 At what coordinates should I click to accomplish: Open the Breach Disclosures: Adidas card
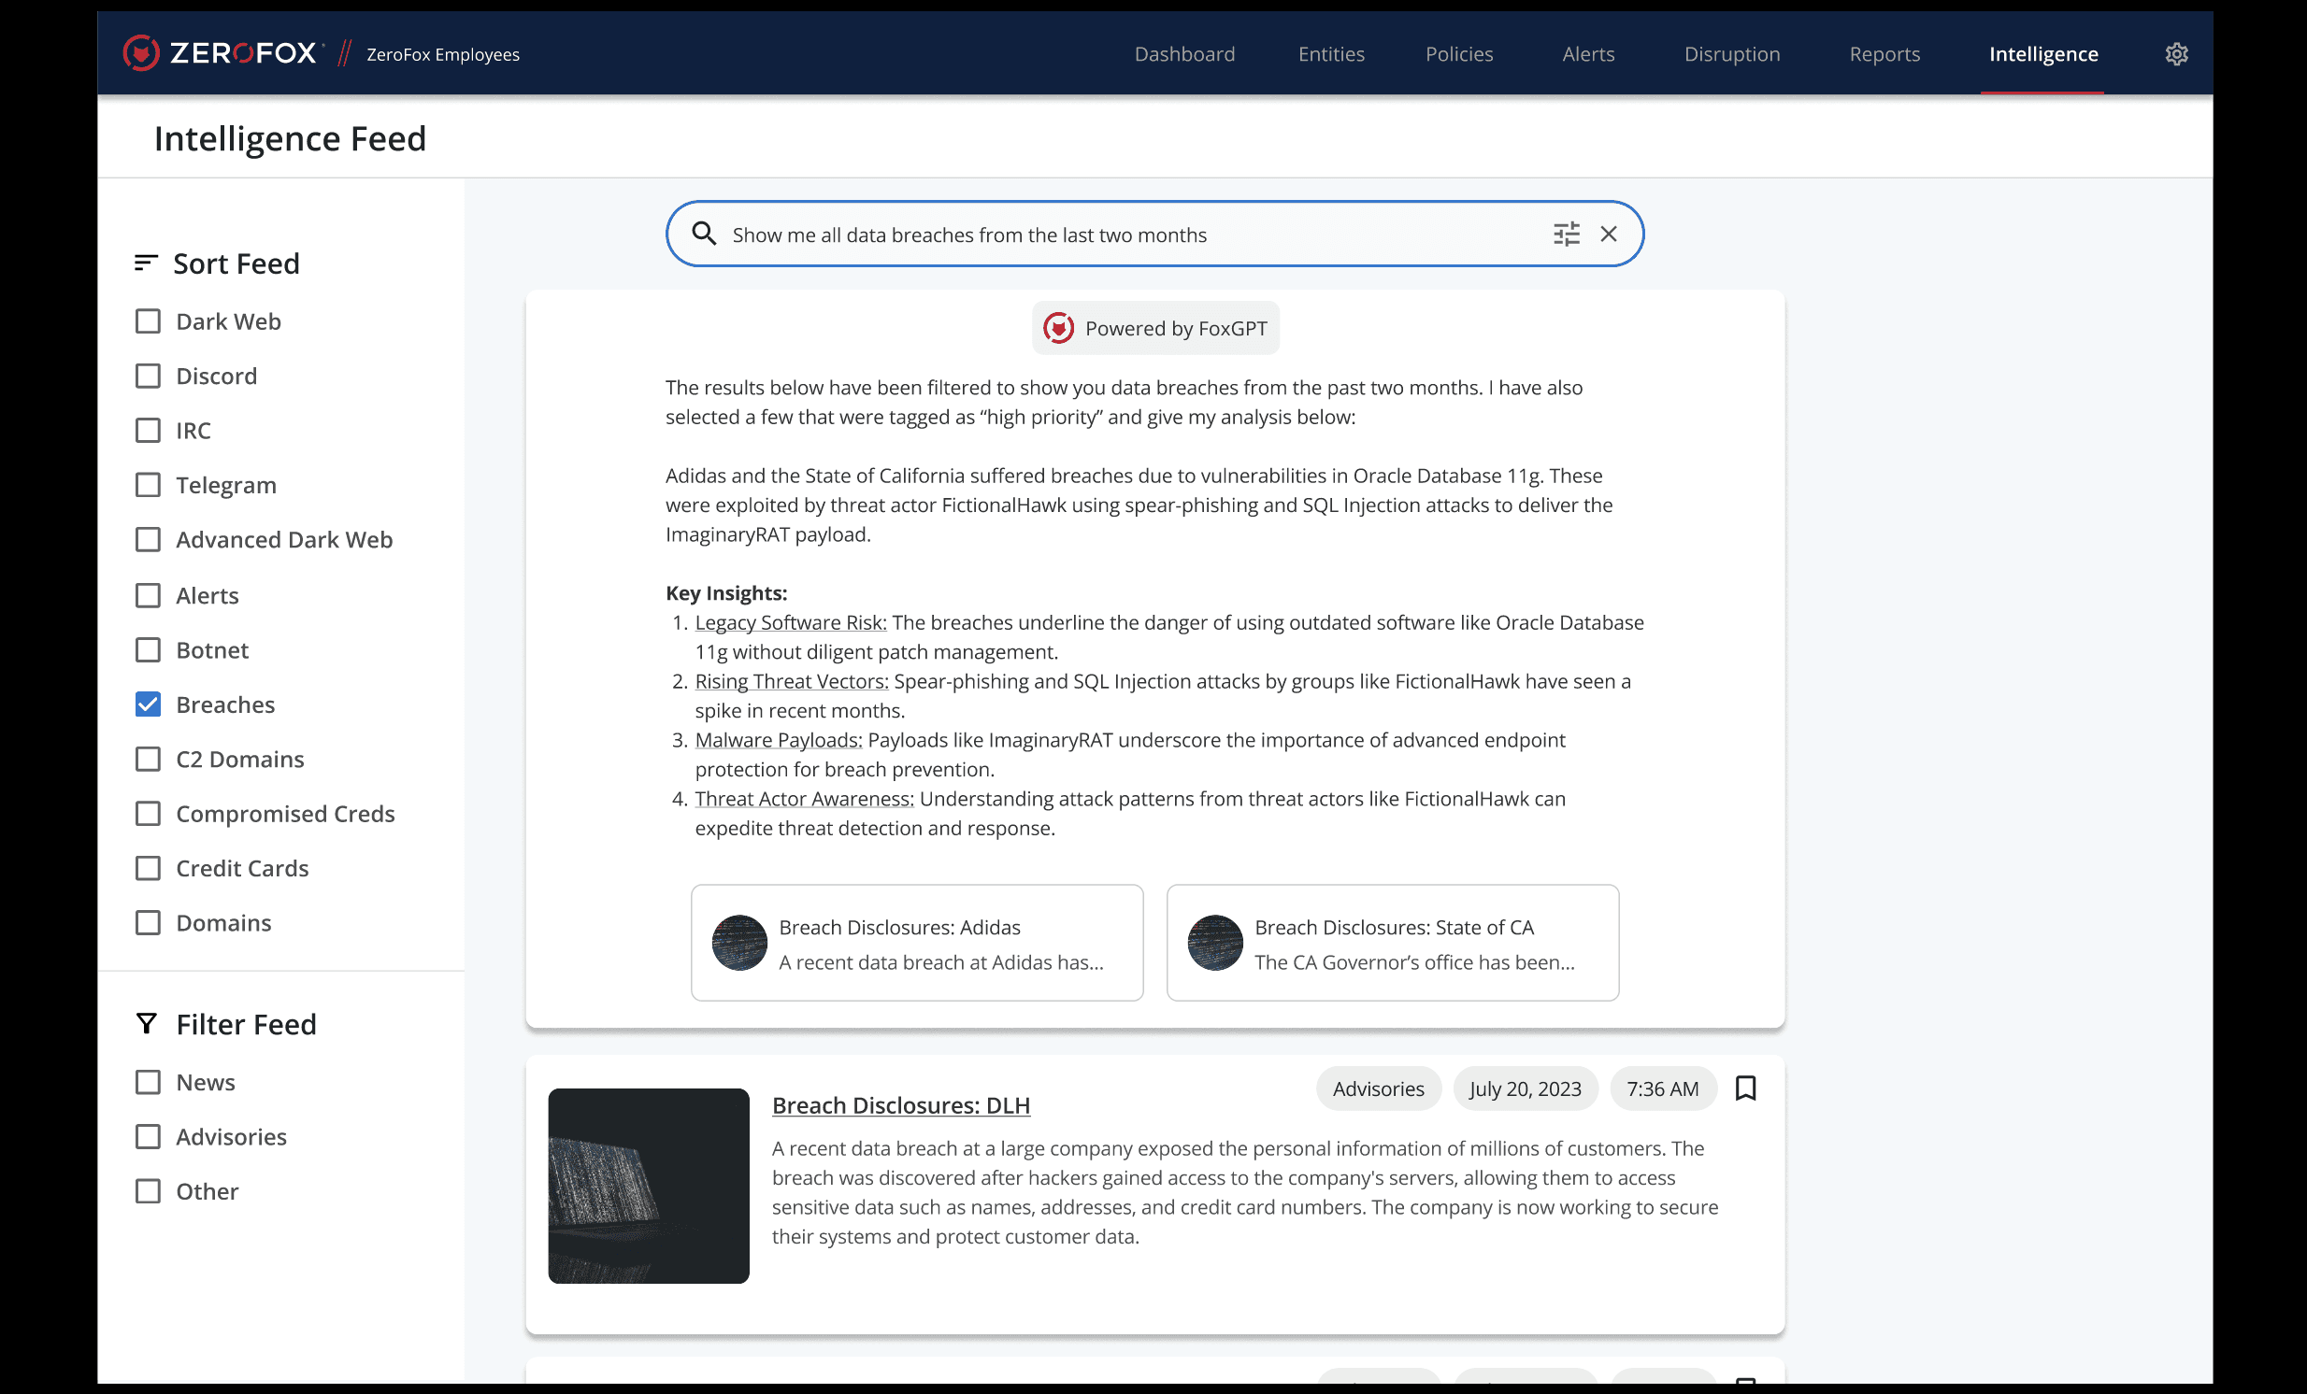[917, 943]
